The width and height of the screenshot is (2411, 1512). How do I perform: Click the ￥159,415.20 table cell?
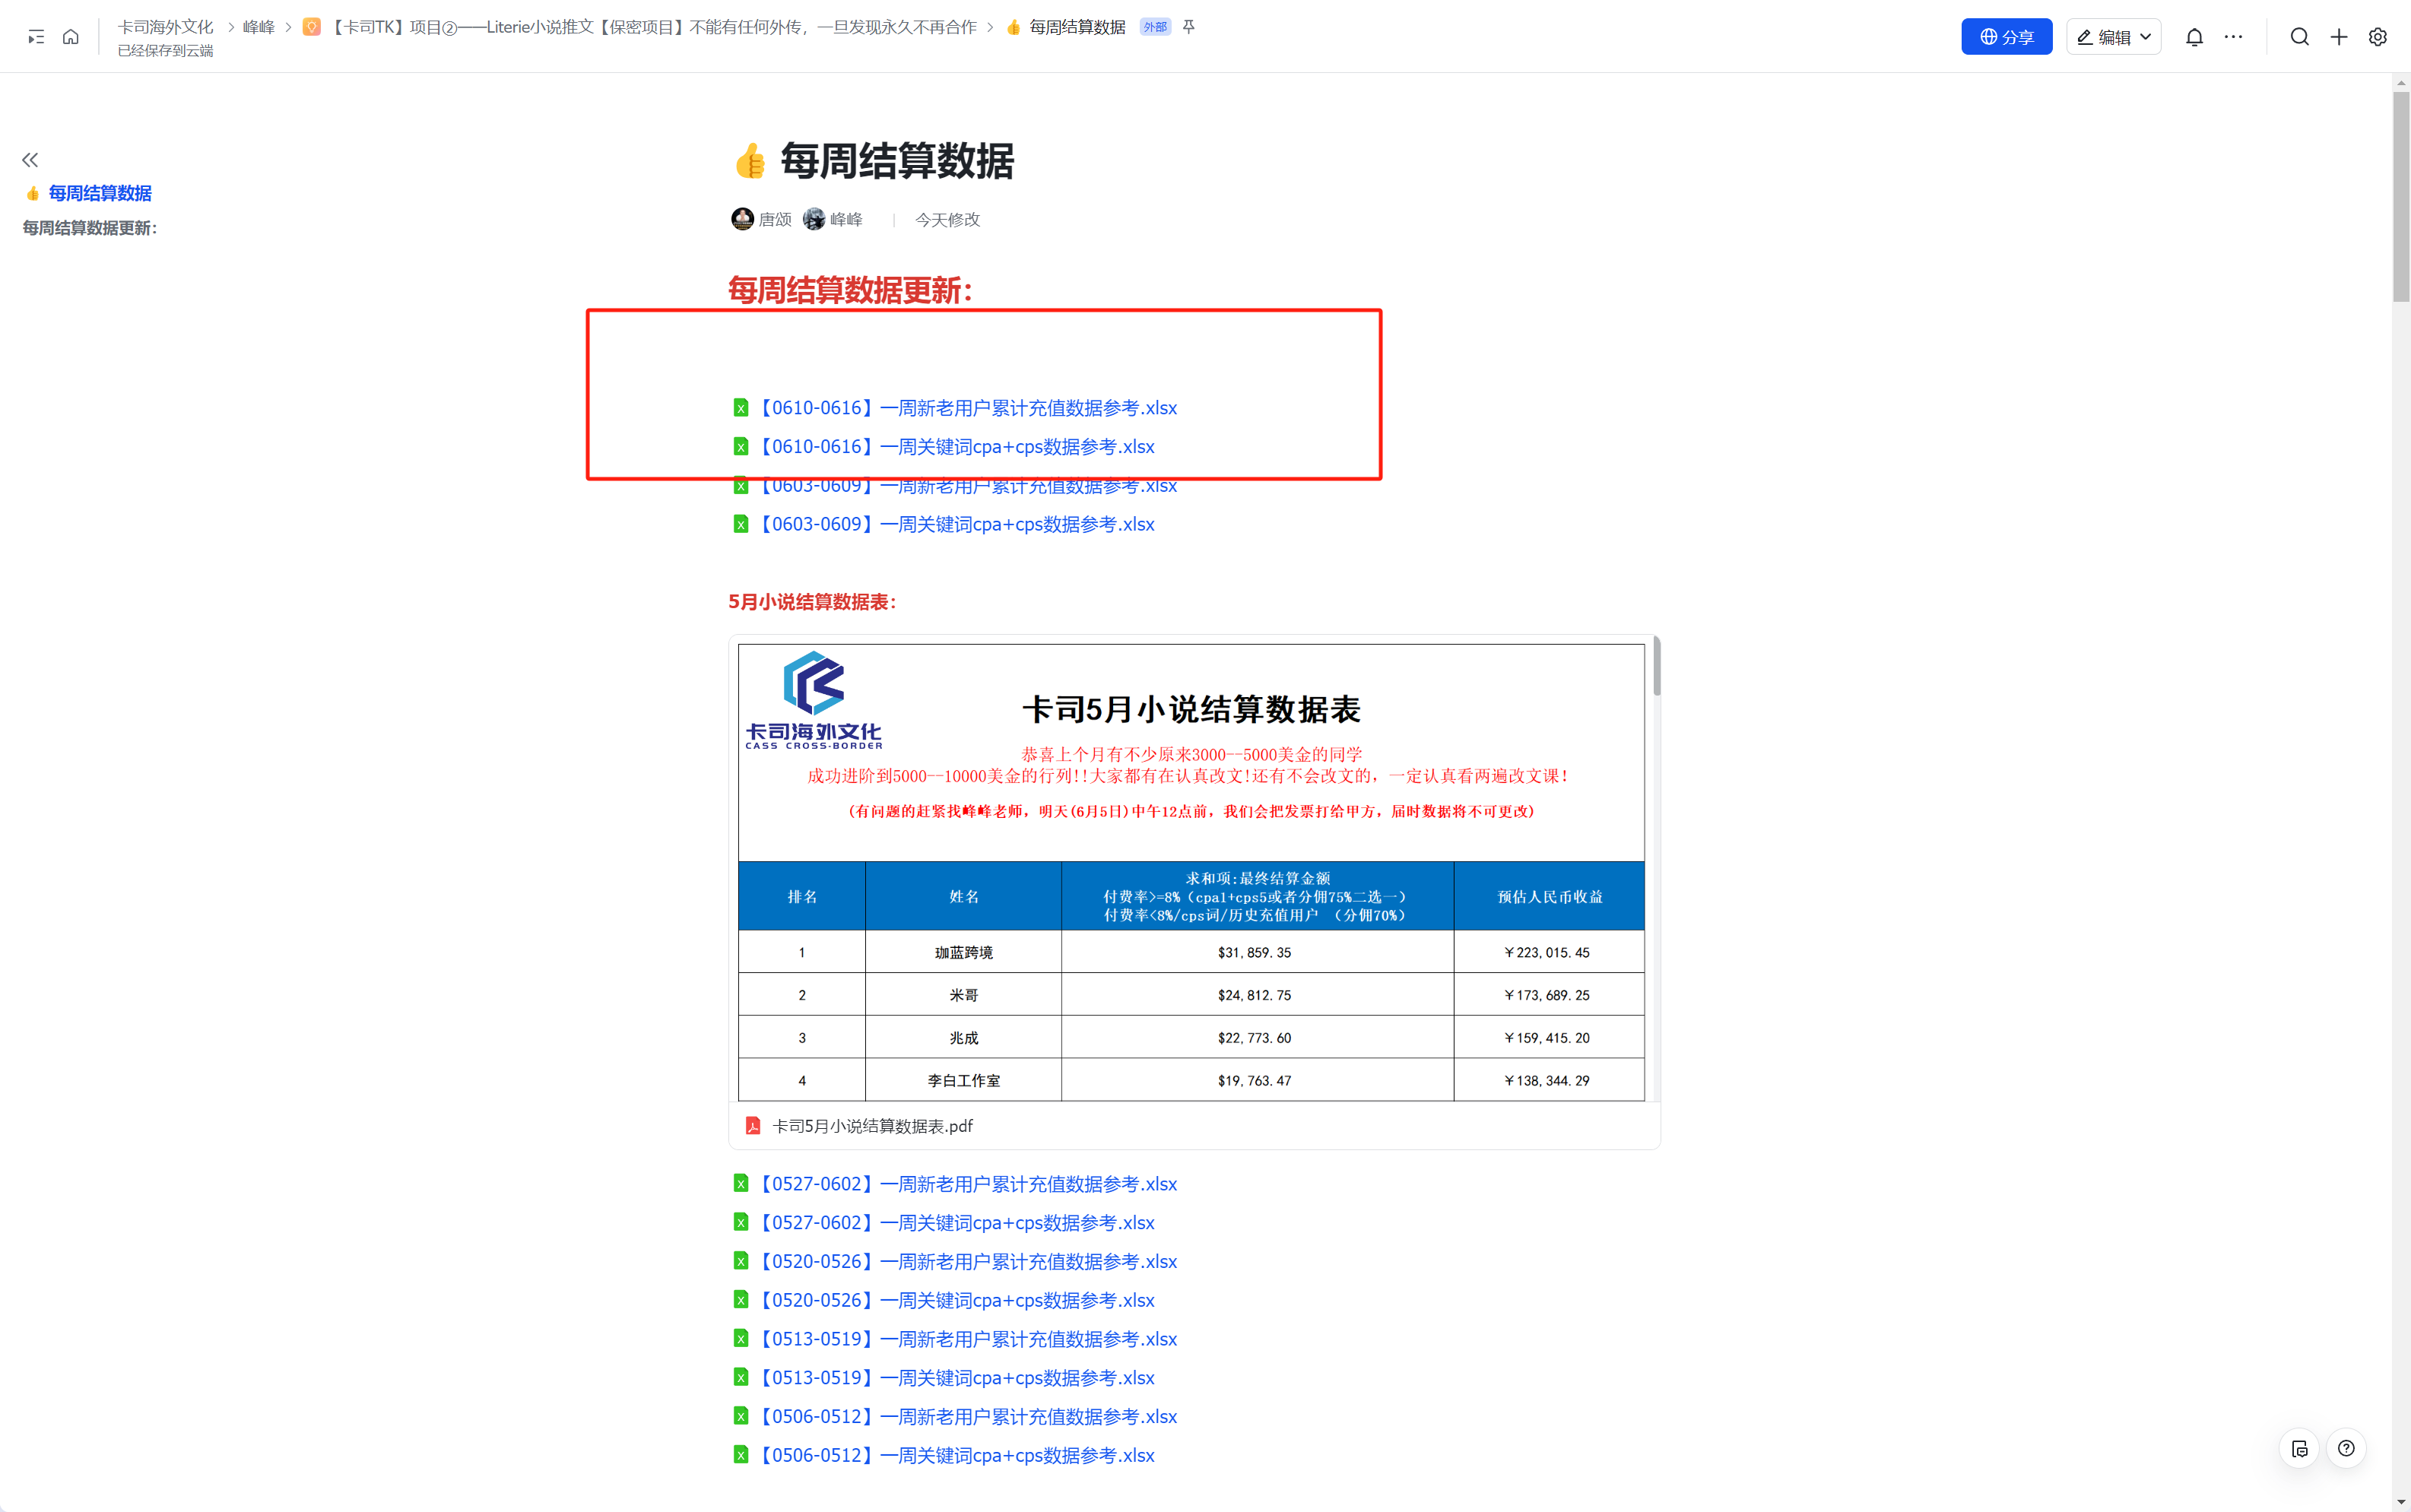pos(1548,1038)
